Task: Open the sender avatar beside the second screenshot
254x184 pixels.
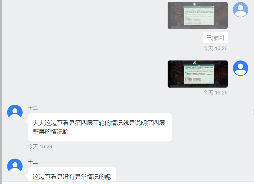Action: tap(240, 68)
